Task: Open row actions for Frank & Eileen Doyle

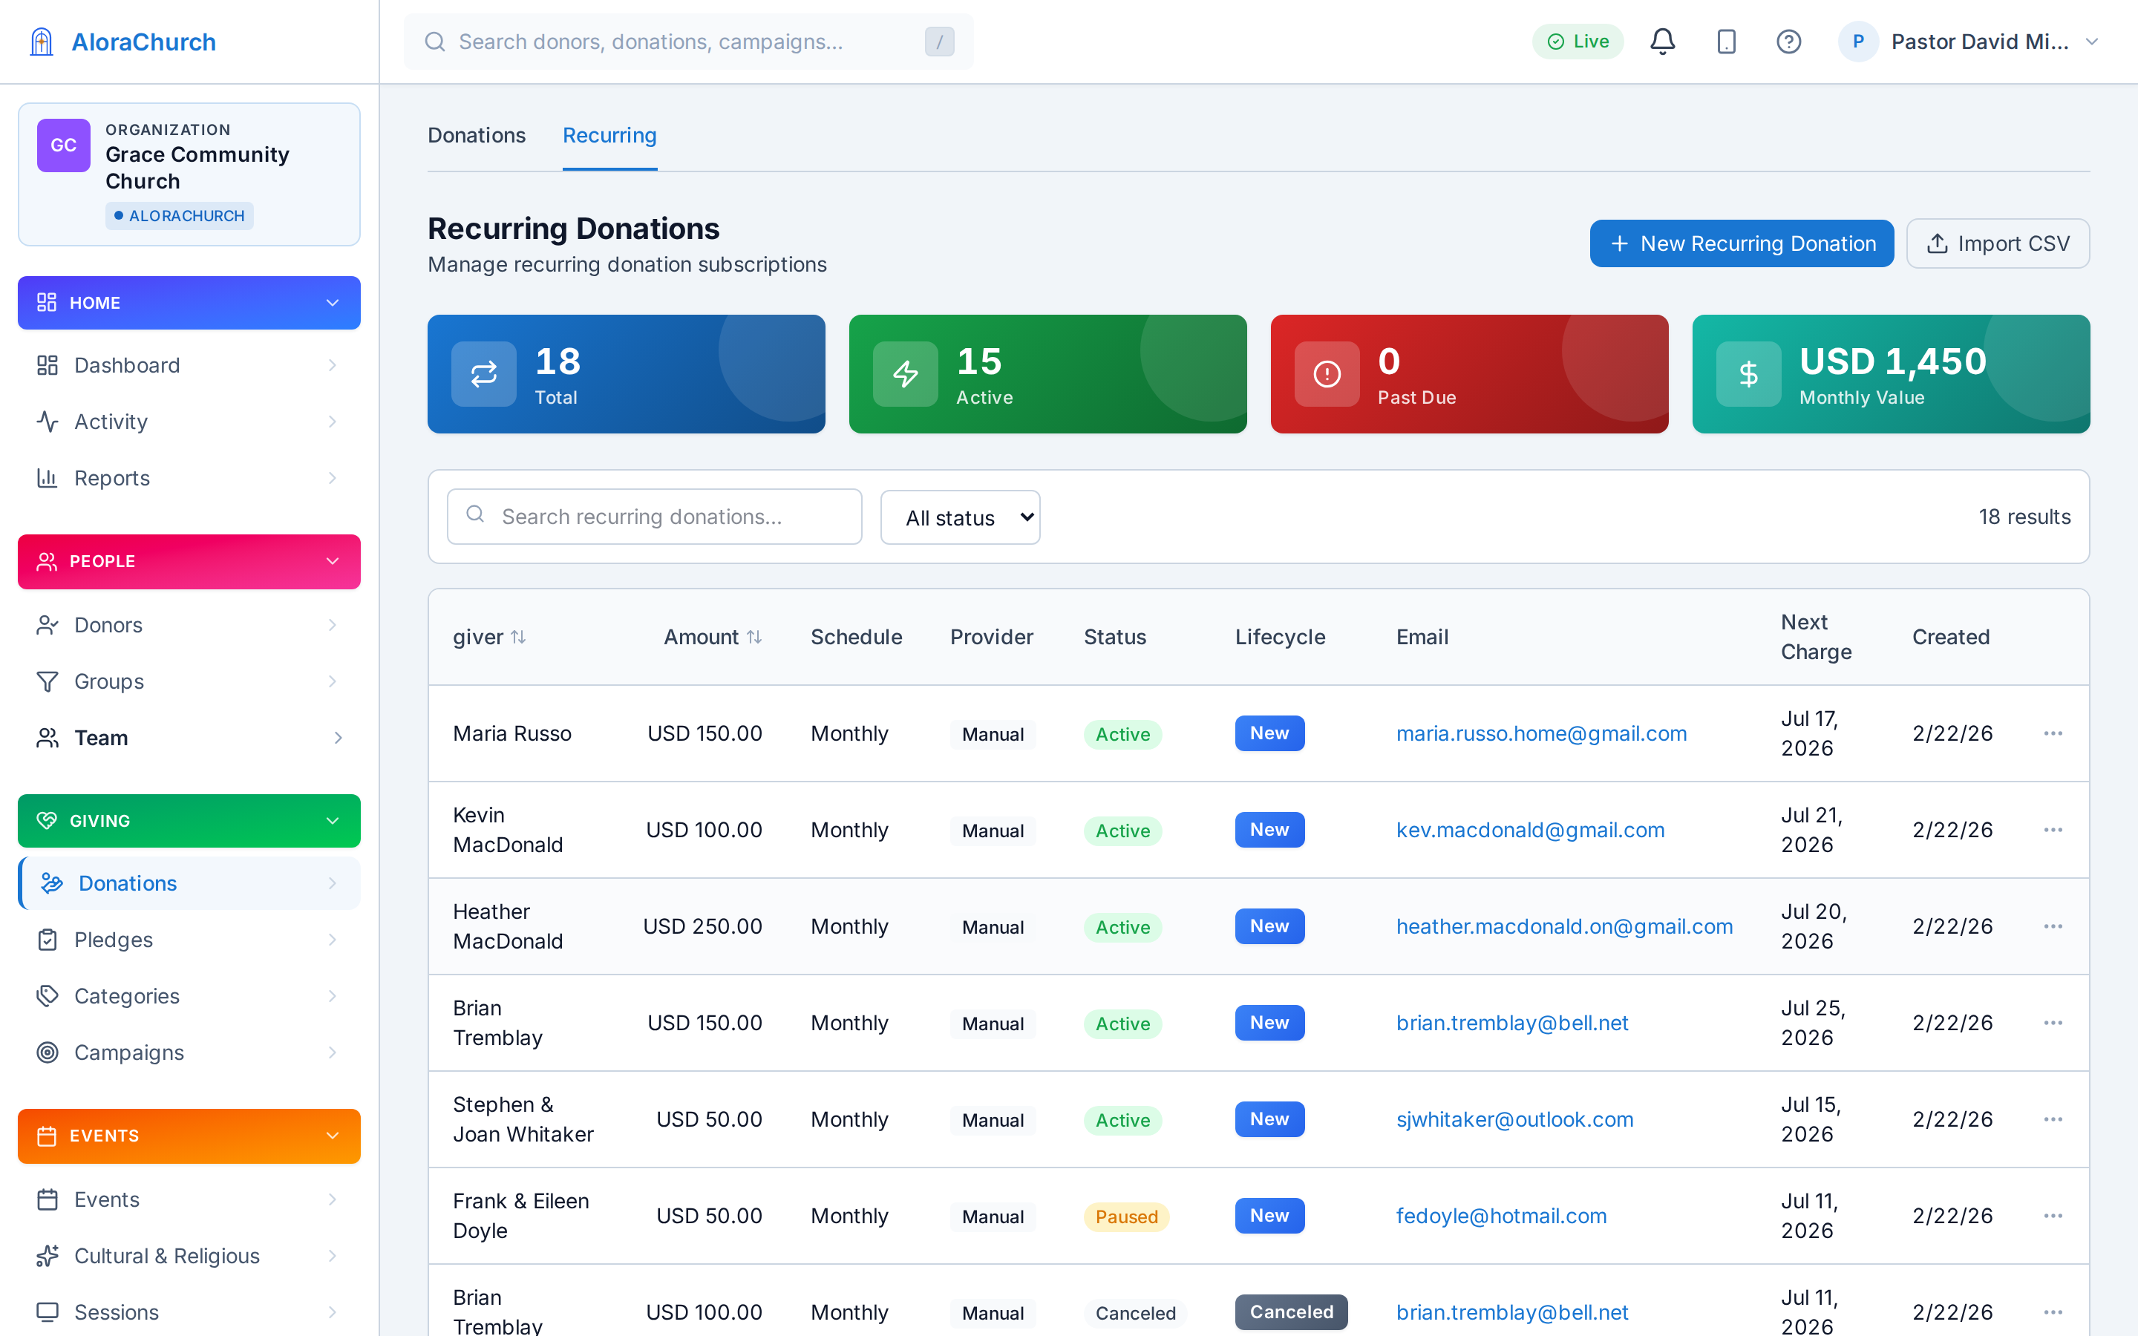Action: pos(2053,1216)
